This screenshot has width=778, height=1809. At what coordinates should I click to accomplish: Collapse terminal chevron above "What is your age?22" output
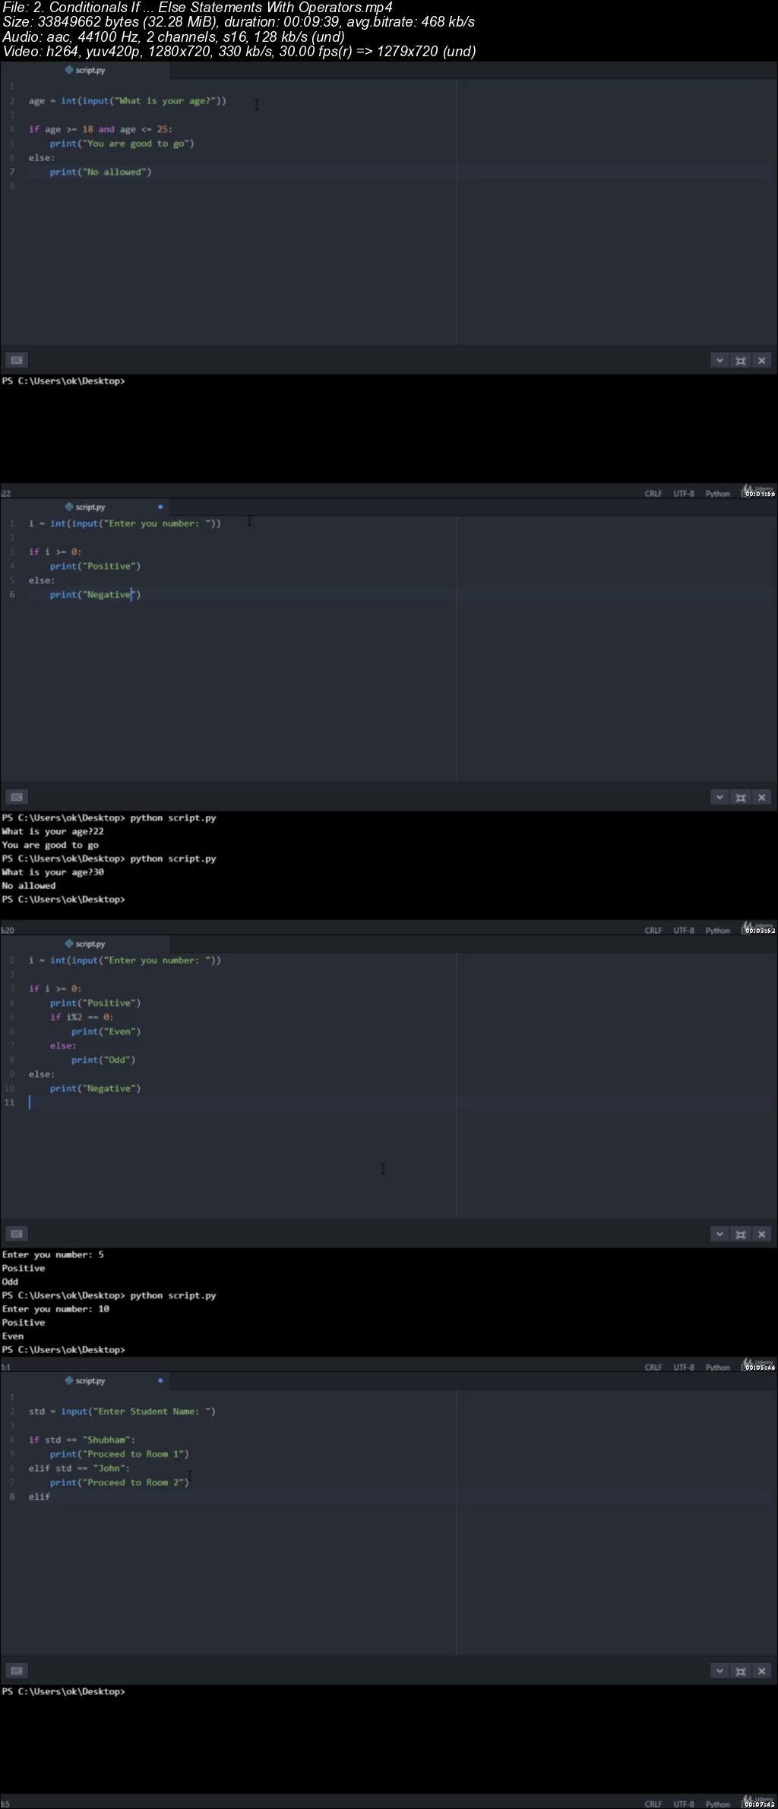(x=719, y=797)
